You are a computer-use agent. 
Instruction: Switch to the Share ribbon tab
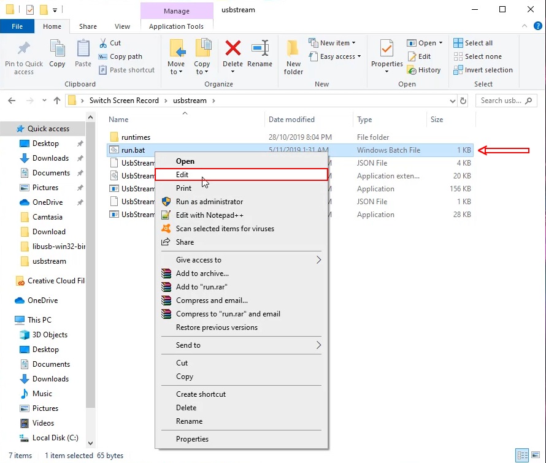87,26
